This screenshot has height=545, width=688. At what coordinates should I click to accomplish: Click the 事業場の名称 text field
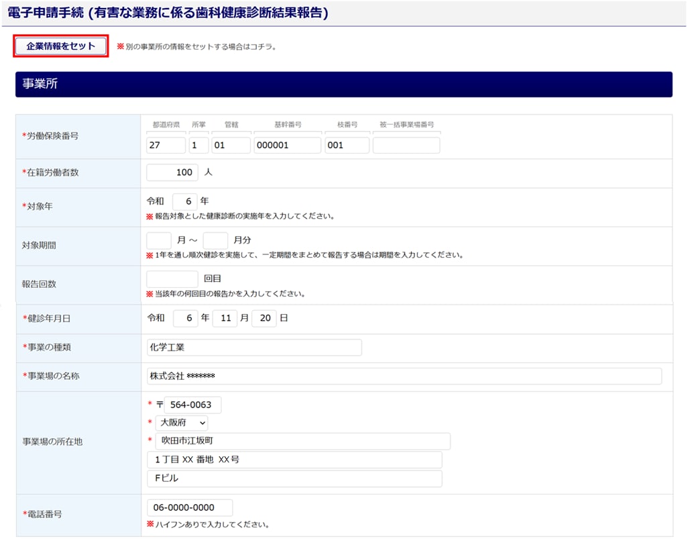click(x=404, y=377)
